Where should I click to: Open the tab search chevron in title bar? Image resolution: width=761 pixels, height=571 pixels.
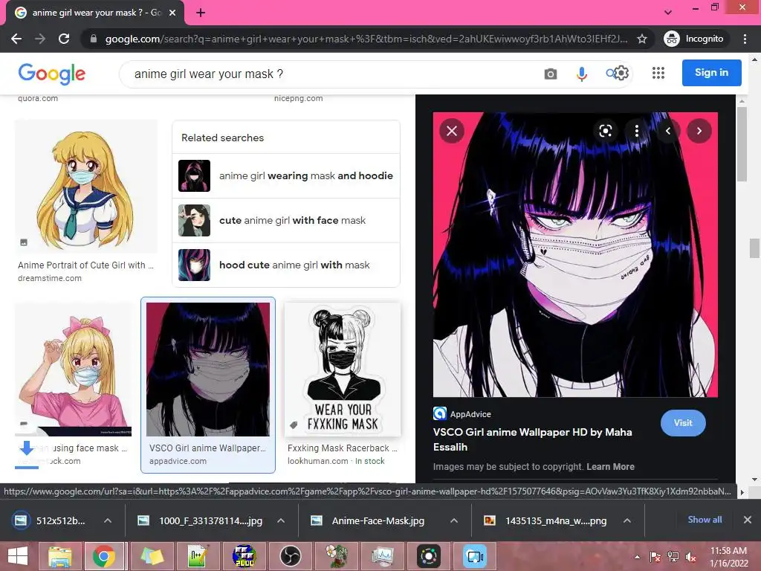click(x=668, y=12)
